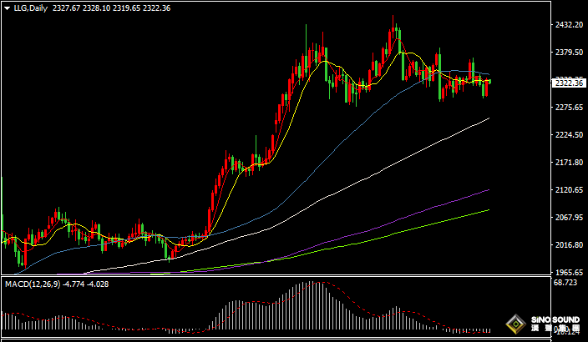Screen dimensions: 588x342
Task: Click the 2120.65 price axis label
Action: [x=569, y=190]
